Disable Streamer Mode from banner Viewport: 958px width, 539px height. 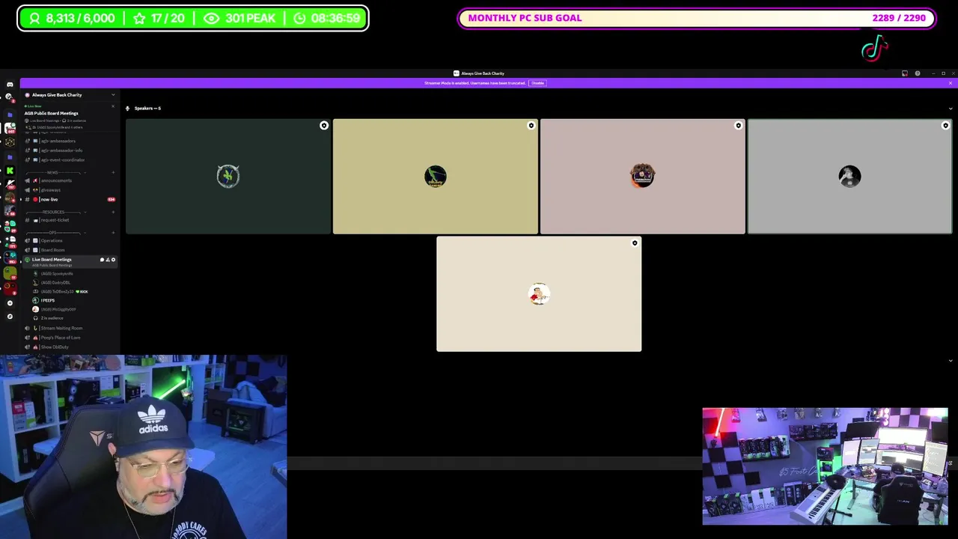[537, 83]
